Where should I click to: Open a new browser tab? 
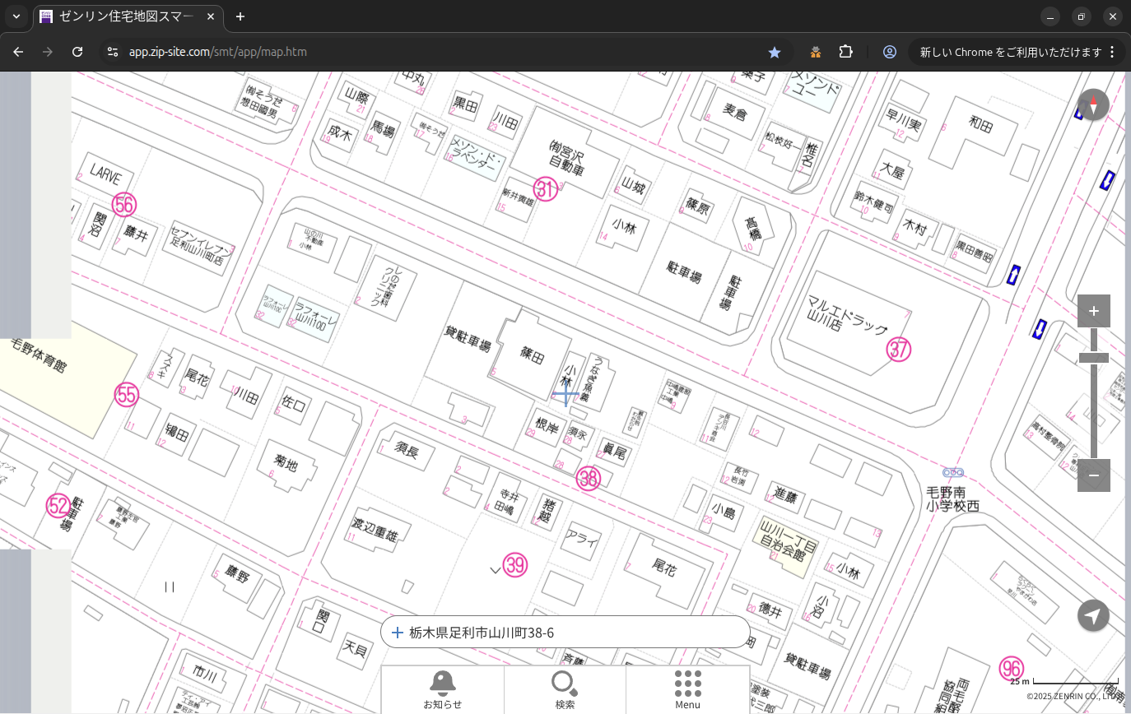(240, 16)
